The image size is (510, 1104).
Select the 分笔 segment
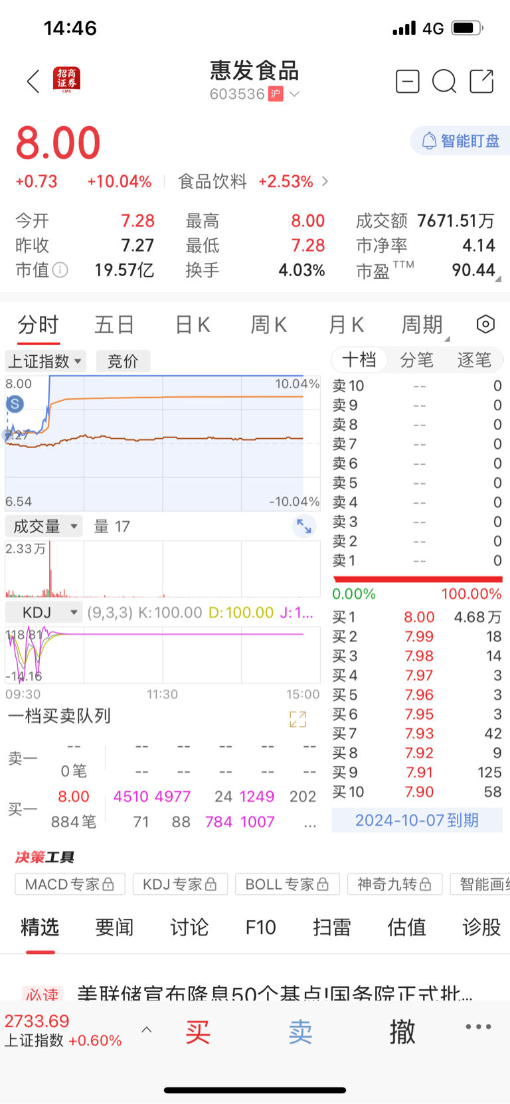tap(416, 360)
